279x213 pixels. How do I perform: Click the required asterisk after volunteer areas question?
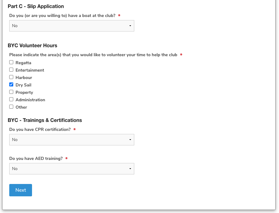(181, 55)
